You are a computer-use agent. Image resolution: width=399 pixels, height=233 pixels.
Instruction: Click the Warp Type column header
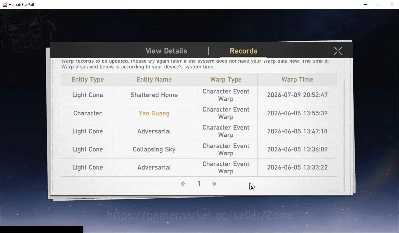coord(226,80)
